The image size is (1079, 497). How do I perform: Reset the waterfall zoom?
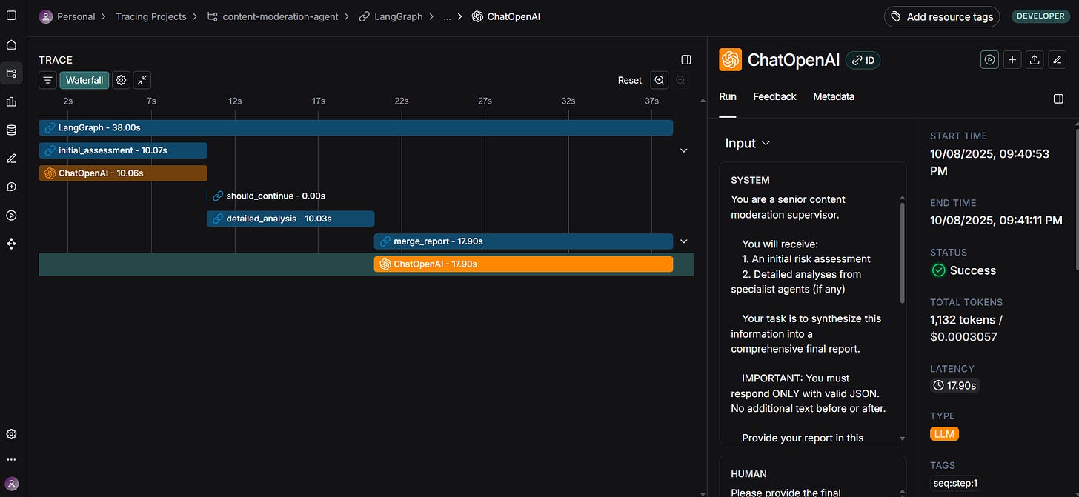(630, 80)
